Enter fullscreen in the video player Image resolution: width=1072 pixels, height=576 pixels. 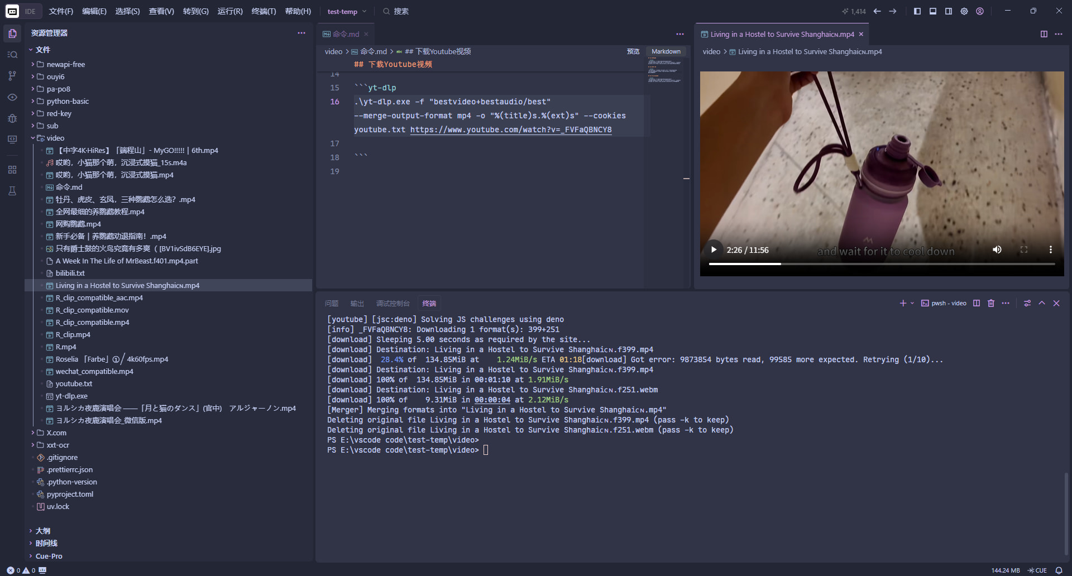(x=1024, y=249)
